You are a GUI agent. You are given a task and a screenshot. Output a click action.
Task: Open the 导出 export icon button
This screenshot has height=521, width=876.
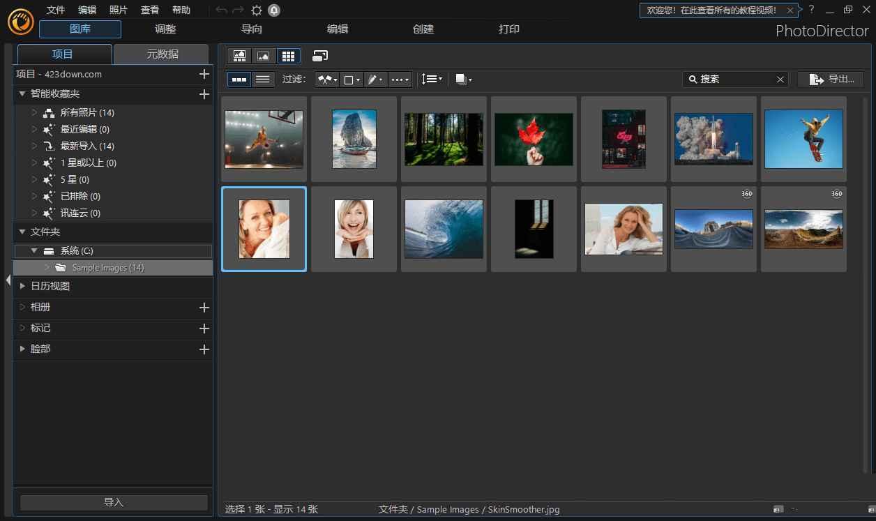pyautogui.click(x=831, y=79)
